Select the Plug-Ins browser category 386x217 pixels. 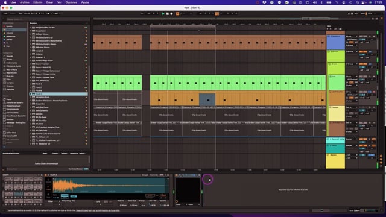tap(10, 76)
